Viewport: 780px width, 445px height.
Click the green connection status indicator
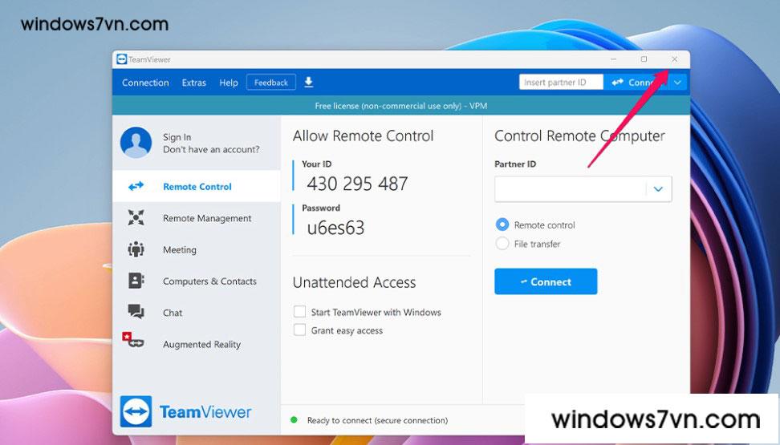[x=294, y=420]
